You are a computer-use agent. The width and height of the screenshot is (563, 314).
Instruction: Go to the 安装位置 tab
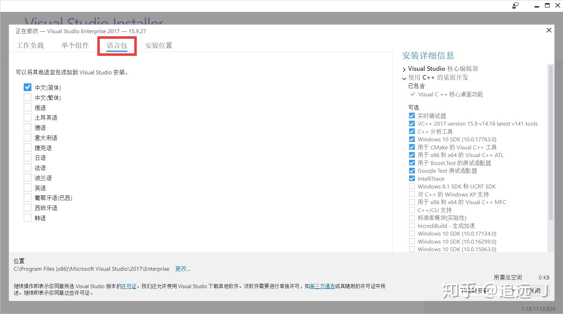coord(159,45)
